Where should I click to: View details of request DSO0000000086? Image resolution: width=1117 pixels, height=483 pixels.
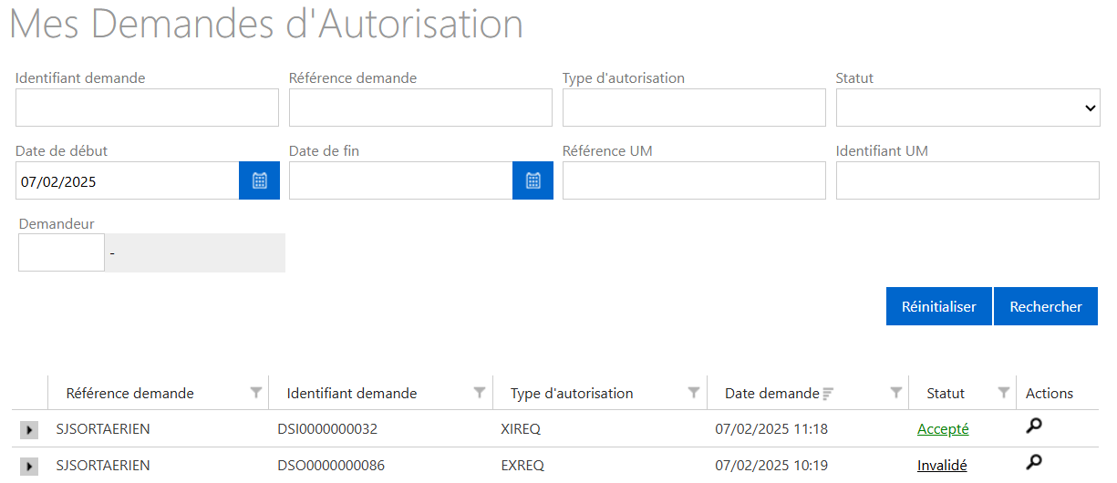point(1034,462)
